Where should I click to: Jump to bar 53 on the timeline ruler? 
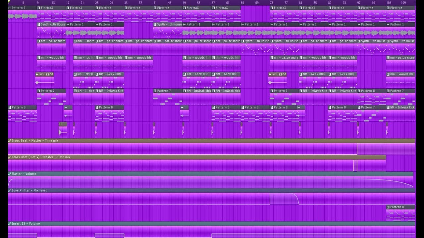[199, 3]
